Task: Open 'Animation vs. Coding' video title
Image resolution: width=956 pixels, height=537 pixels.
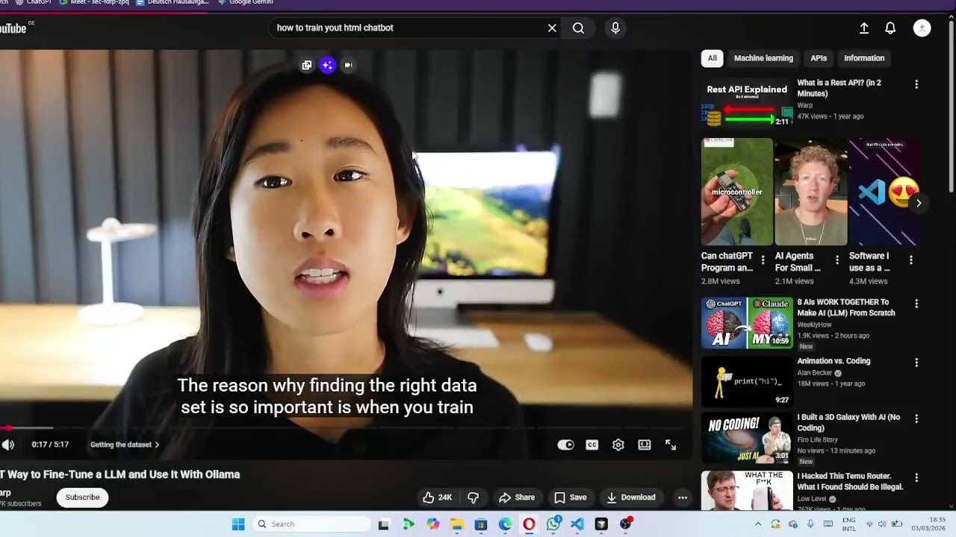Action: (x=834, y=361)
